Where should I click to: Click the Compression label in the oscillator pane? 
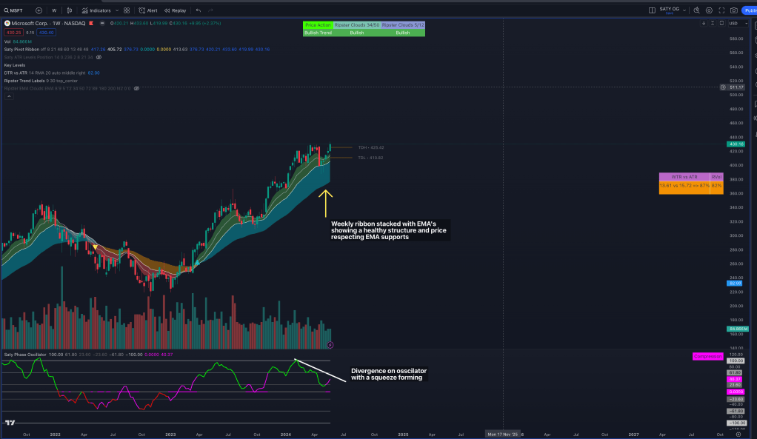(x=707, y=356)
